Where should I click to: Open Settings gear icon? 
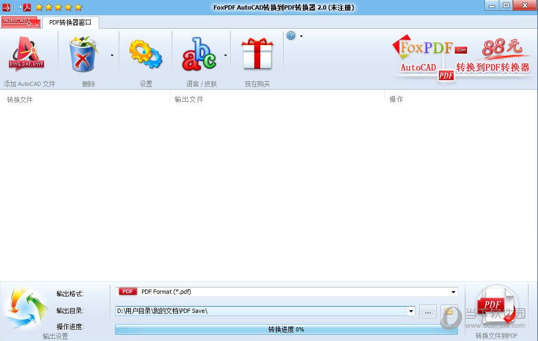tap(145, 54)
